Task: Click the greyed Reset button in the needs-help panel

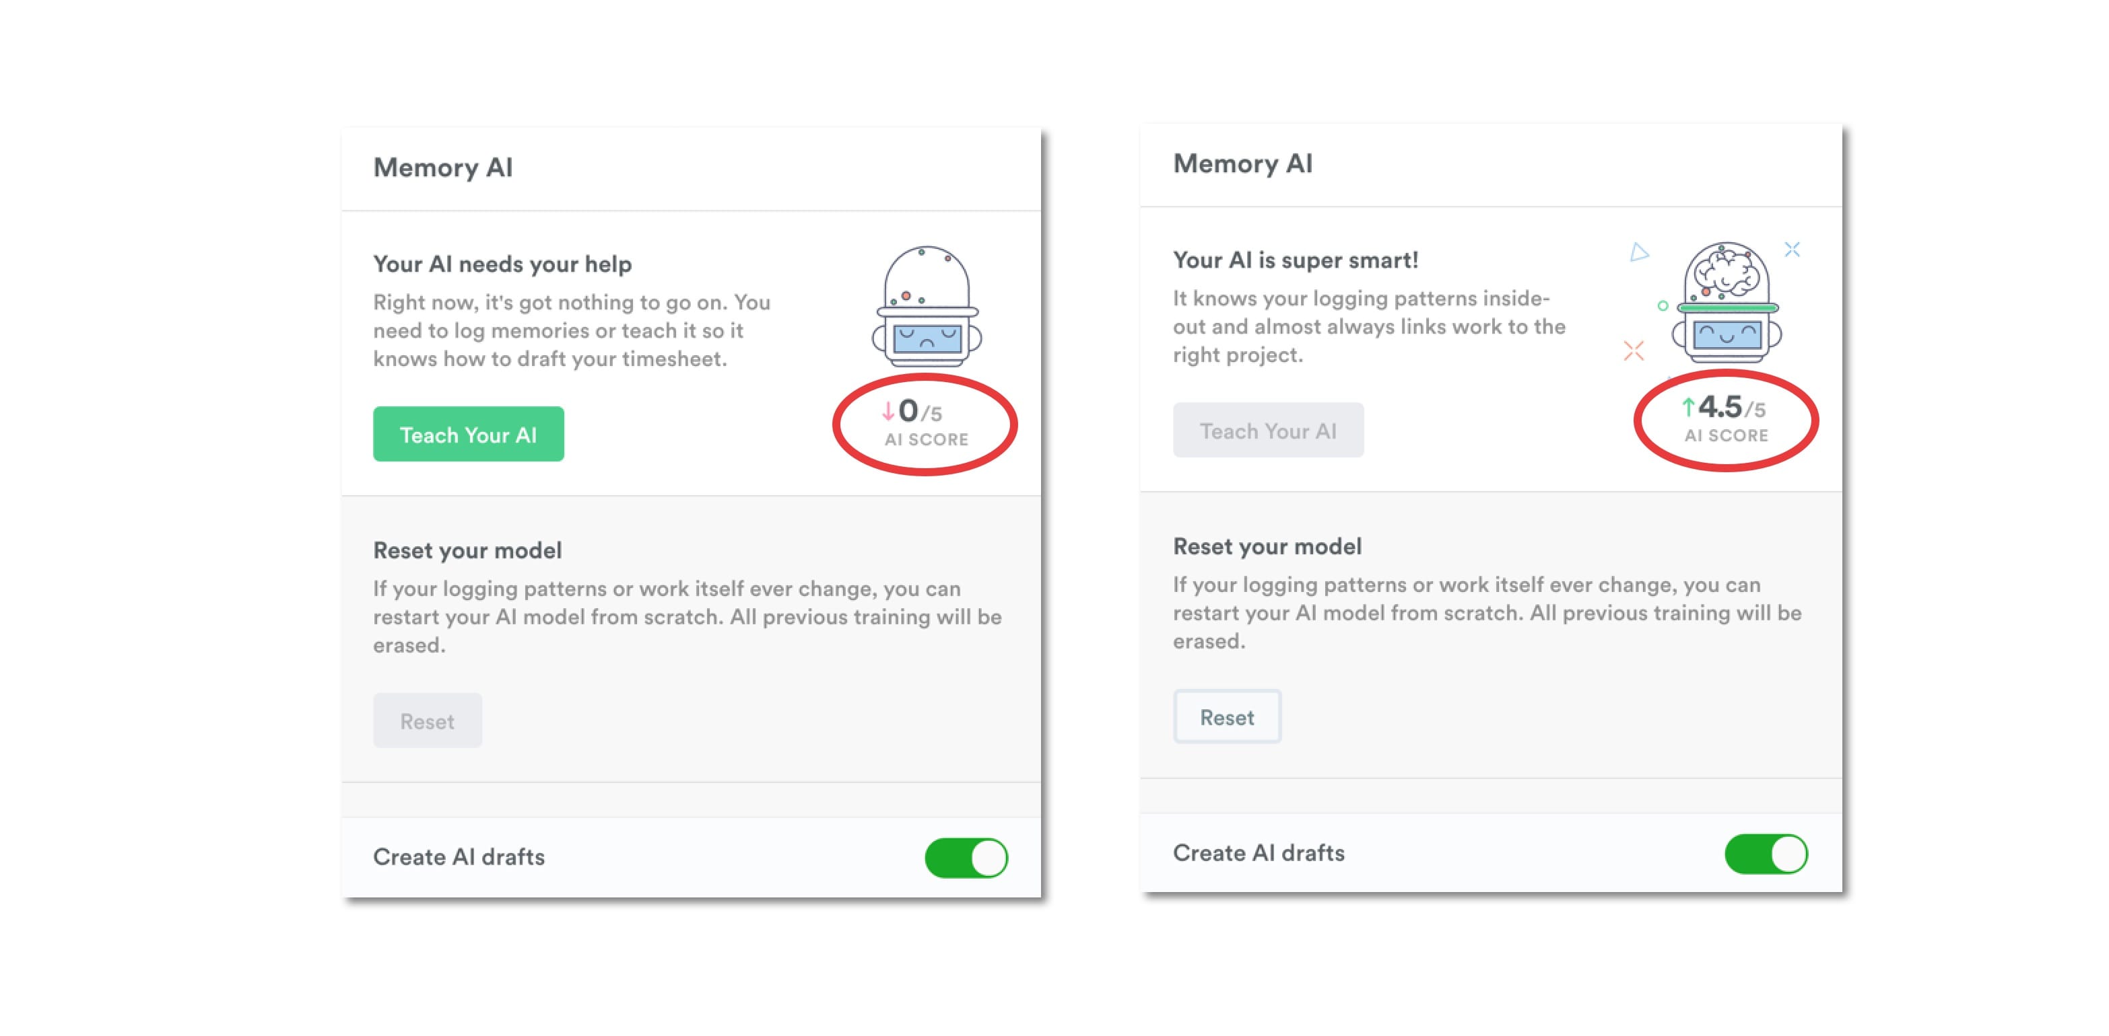Action: [x=428, y=721]
